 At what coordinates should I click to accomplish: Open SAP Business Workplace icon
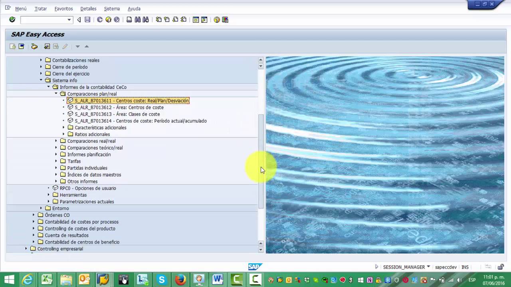coord(34,47)
